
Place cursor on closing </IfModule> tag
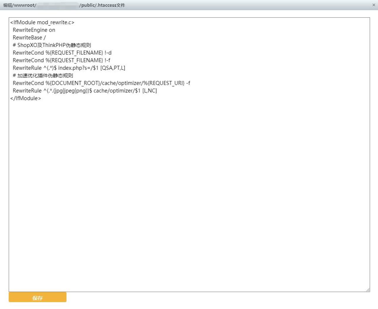point(26,98)
